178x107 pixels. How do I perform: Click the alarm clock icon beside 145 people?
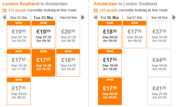(96, 10)
